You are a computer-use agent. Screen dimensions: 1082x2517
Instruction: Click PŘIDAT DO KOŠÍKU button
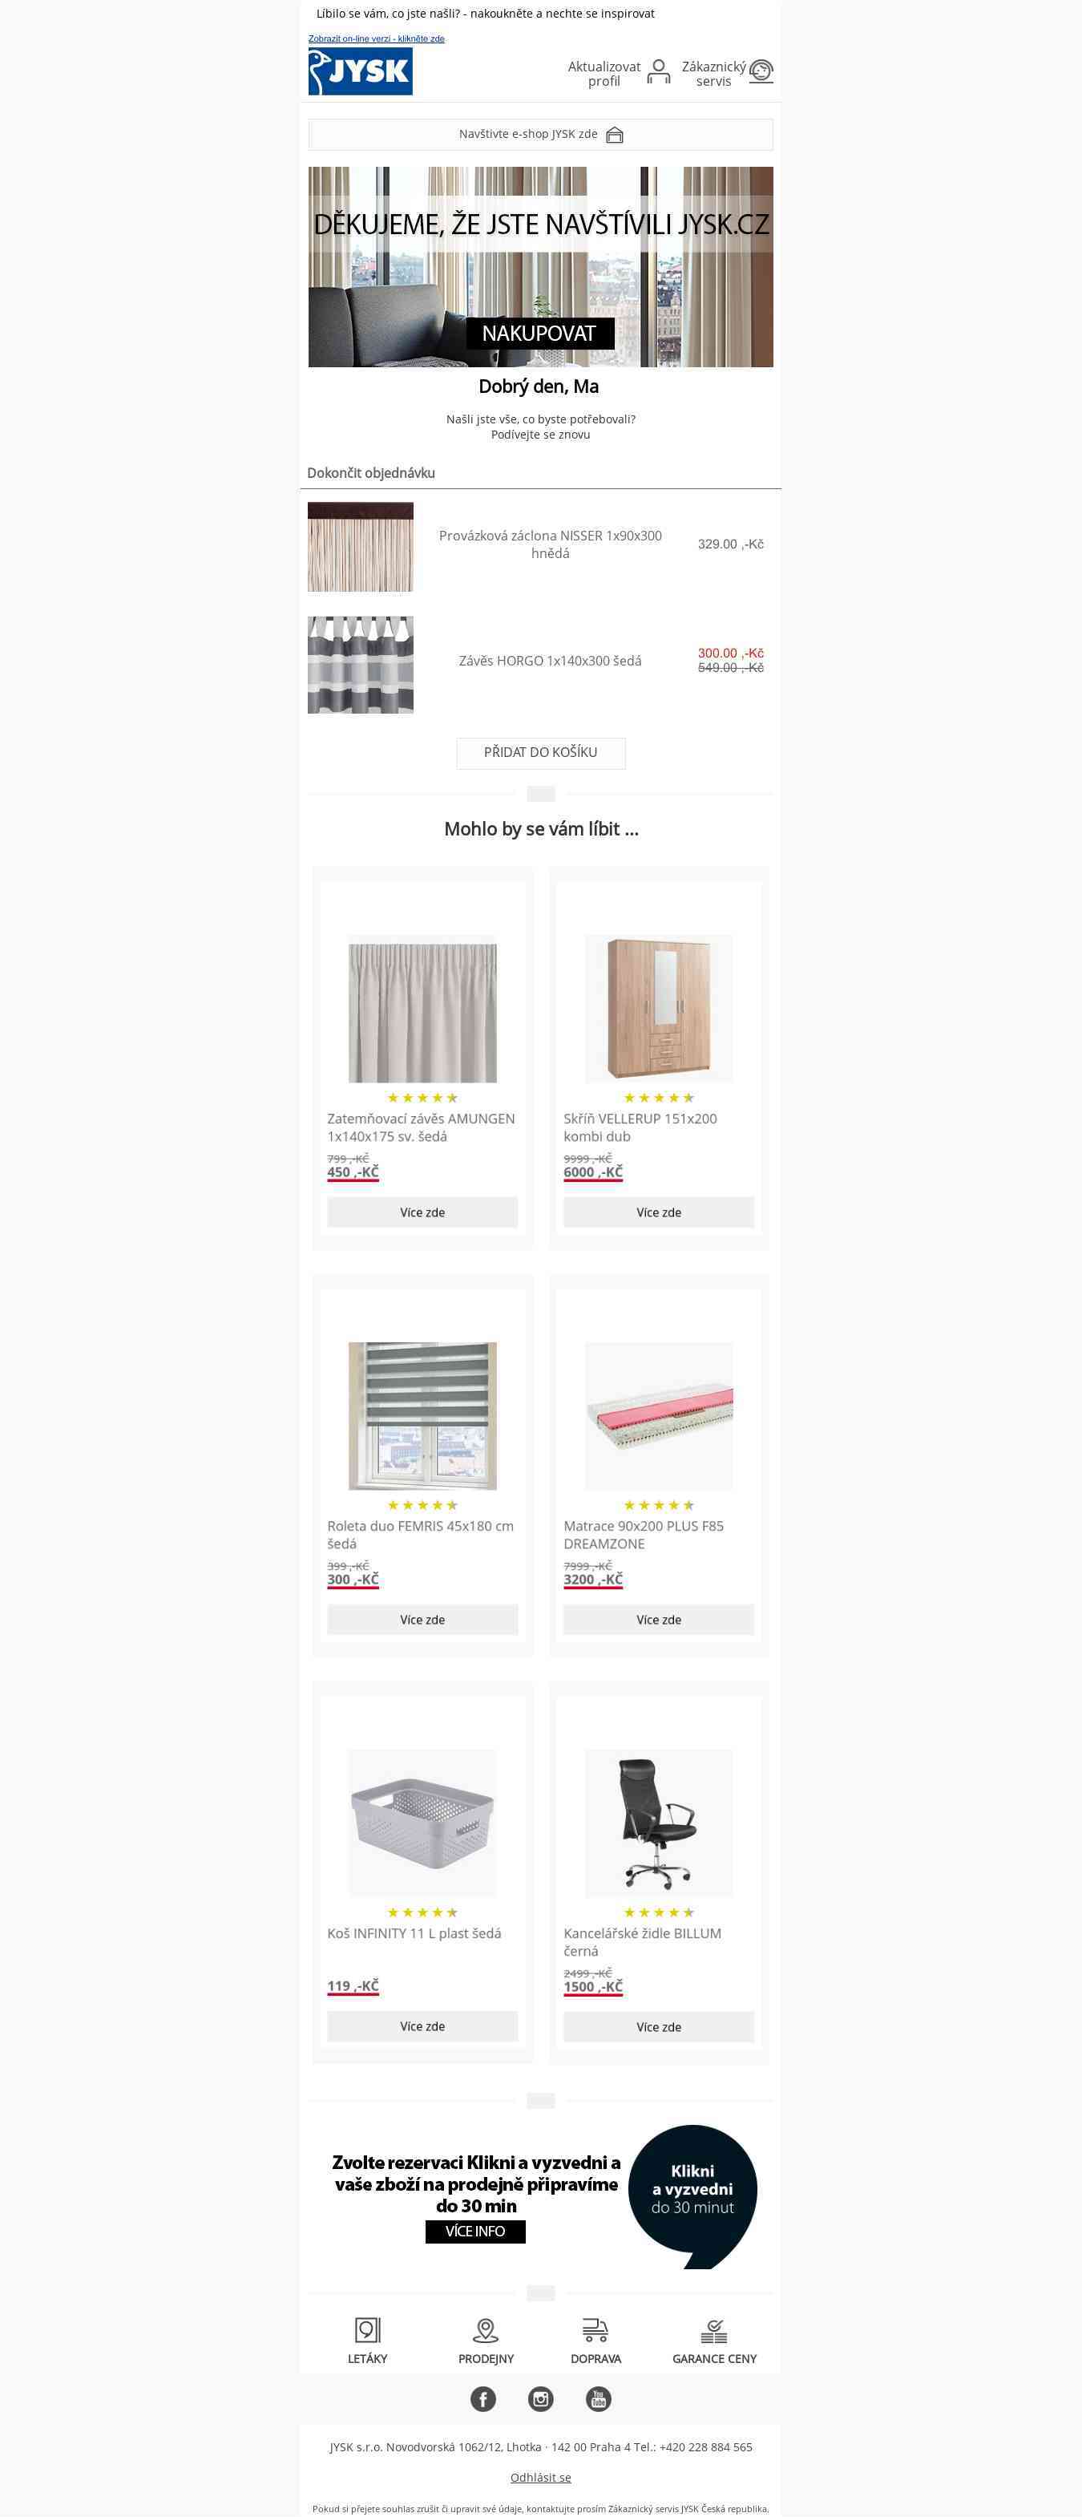click(x=541, y=752)
